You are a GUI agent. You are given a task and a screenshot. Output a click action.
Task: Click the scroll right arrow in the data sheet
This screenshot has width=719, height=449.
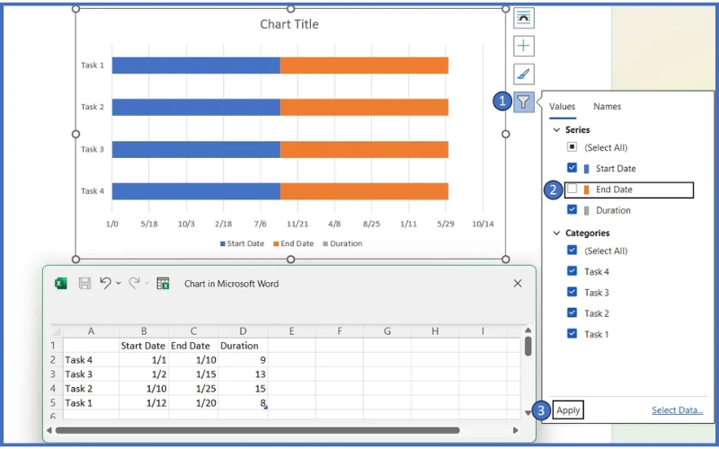[x=515, y=430]
